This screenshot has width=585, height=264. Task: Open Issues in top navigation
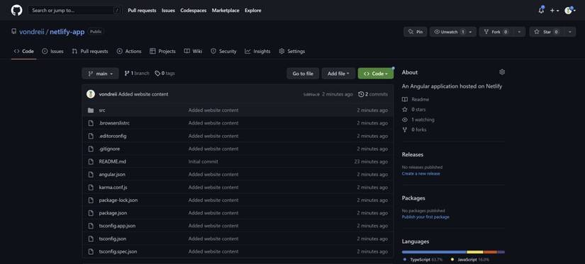168,11
